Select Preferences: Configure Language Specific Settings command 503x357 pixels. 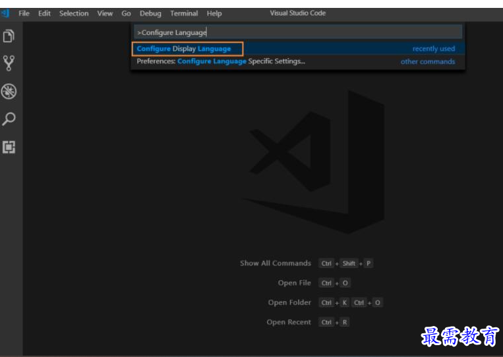click(298, 61)
